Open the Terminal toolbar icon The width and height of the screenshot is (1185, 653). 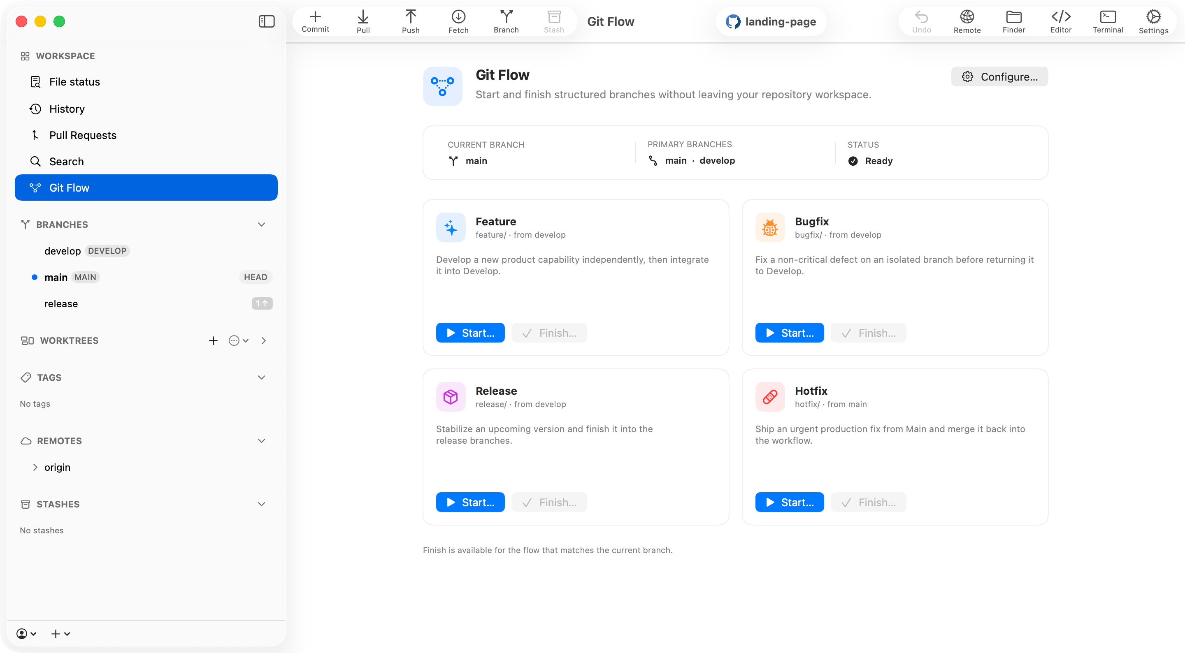click(1108, 22)
